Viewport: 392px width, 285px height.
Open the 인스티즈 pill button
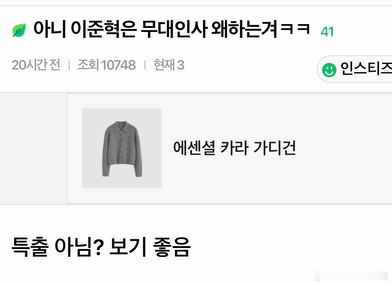tap(355, 69)
